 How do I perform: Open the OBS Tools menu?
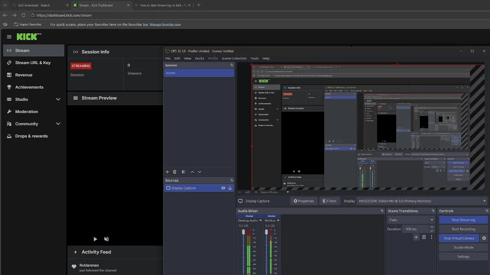pyautogui.click(x=255, y=58)
